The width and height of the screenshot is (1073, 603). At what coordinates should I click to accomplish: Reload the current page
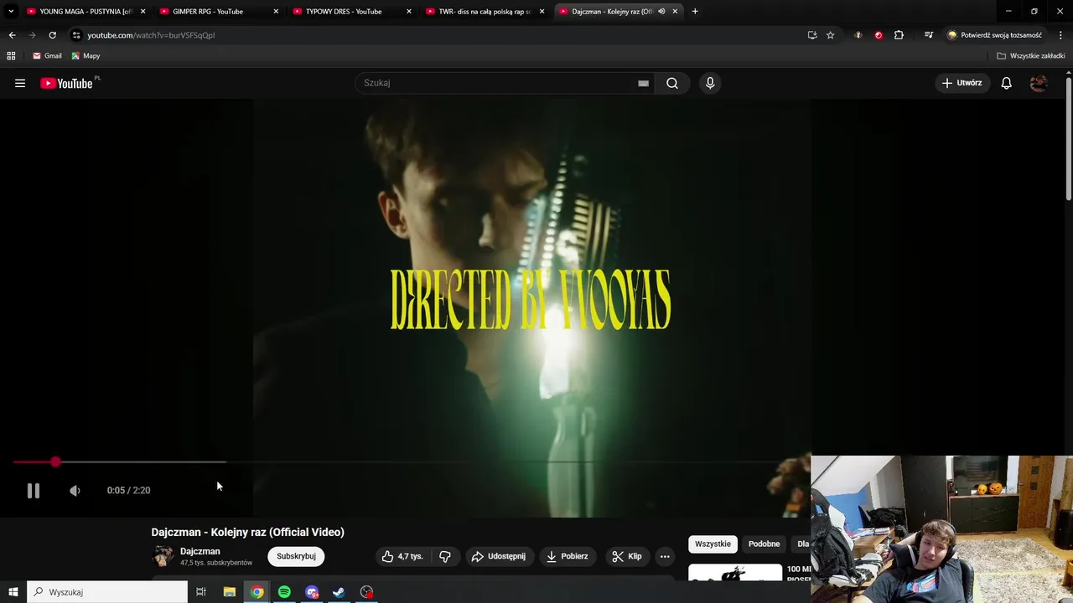click(x=52, y=35)
